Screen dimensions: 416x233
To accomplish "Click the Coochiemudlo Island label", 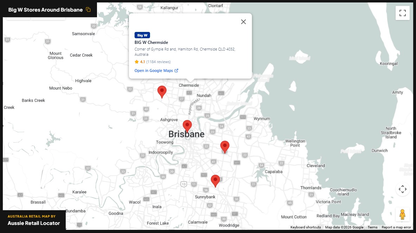I will [x=343, y=192].
